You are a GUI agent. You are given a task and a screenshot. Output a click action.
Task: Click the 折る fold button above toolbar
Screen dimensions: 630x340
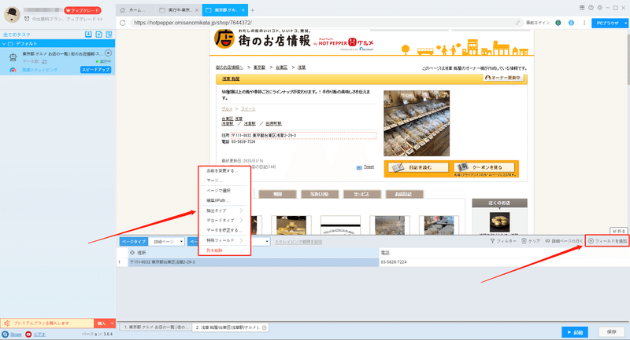click(x=619, y=231)
